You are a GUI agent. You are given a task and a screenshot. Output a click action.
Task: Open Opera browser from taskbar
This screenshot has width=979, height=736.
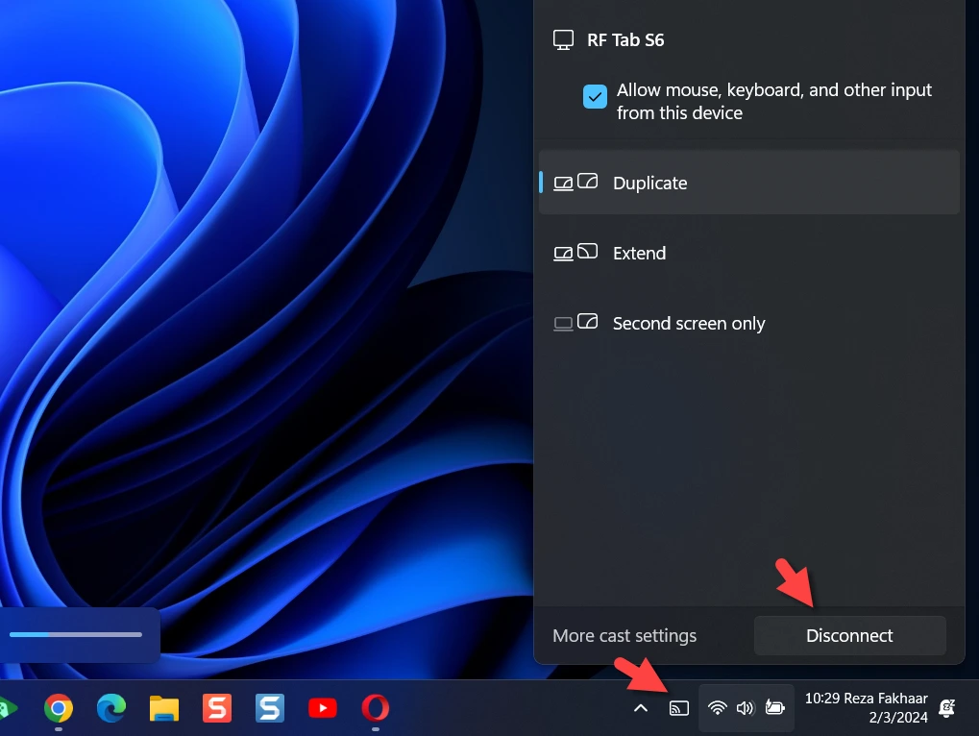(x=376, y=708)
